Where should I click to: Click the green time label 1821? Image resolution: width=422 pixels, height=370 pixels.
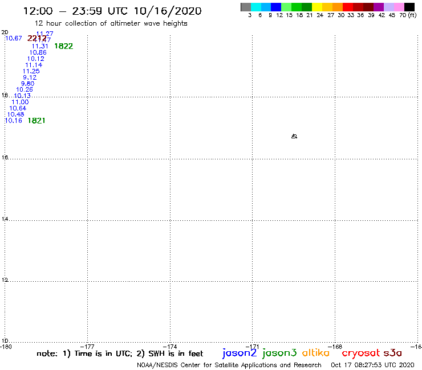click(36, 121)
